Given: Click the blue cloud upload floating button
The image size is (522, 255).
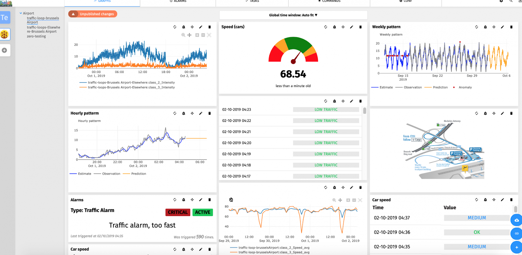Looking at the screenshot, I should coord(516,220).
